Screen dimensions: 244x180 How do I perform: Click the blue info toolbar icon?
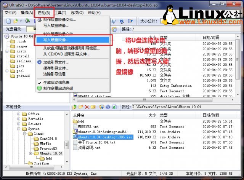coord(113,21)
